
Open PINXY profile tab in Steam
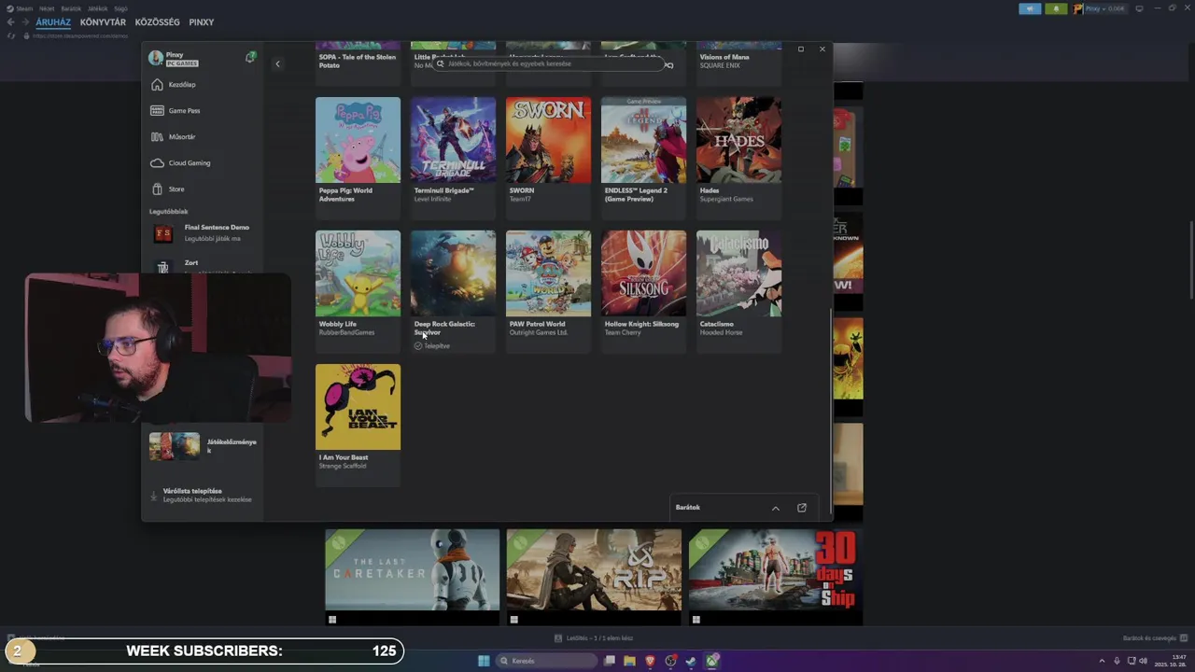[202, 22]
